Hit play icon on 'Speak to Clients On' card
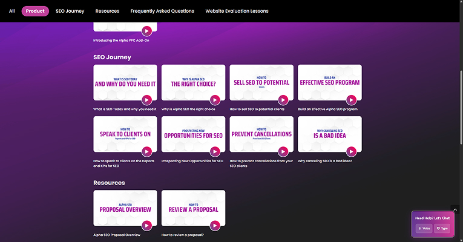The height and width of the screenshot is (242, 463). [x=146, y=151]
